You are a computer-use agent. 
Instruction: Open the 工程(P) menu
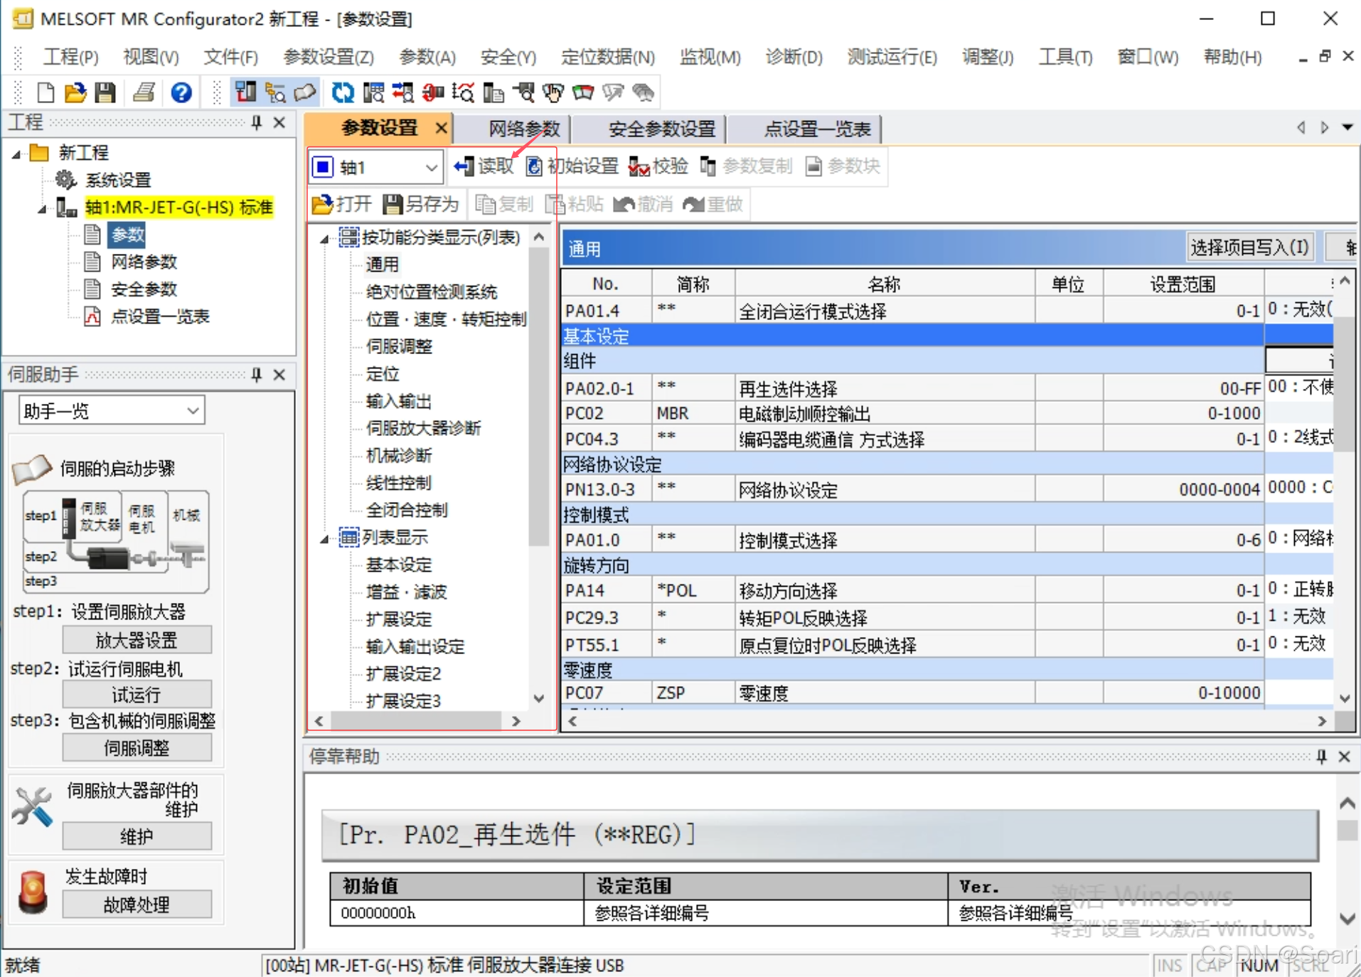click(x=70, y=57)
